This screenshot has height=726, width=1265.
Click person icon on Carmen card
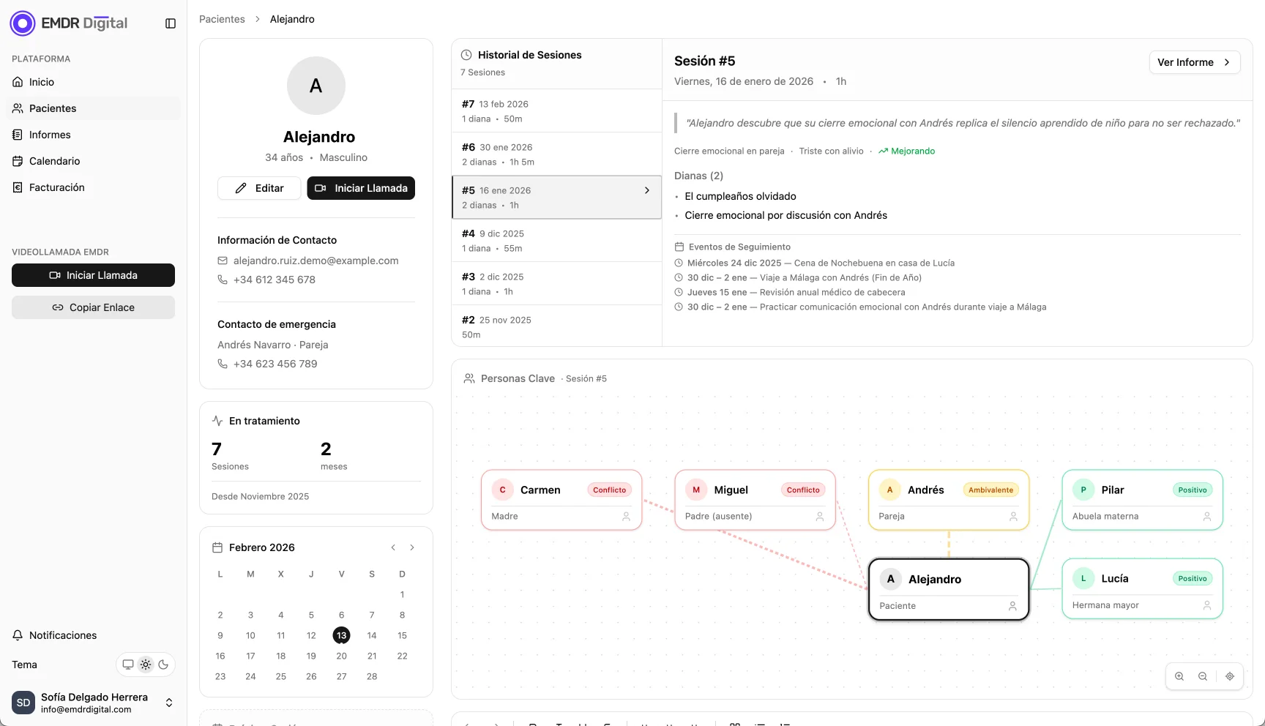[x=626, y=517]
